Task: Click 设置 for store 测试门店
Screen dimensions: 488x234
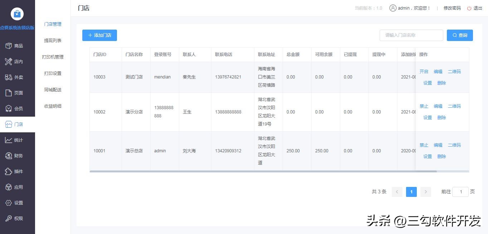Action: (428, 83)
